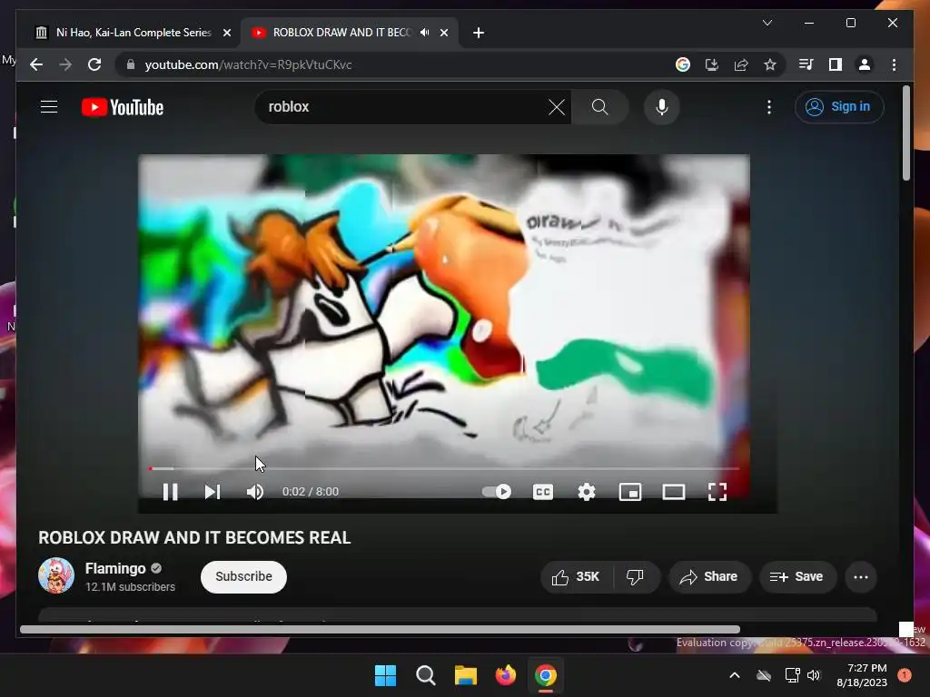Mute the tab via speaker icon

pos(425,33)
